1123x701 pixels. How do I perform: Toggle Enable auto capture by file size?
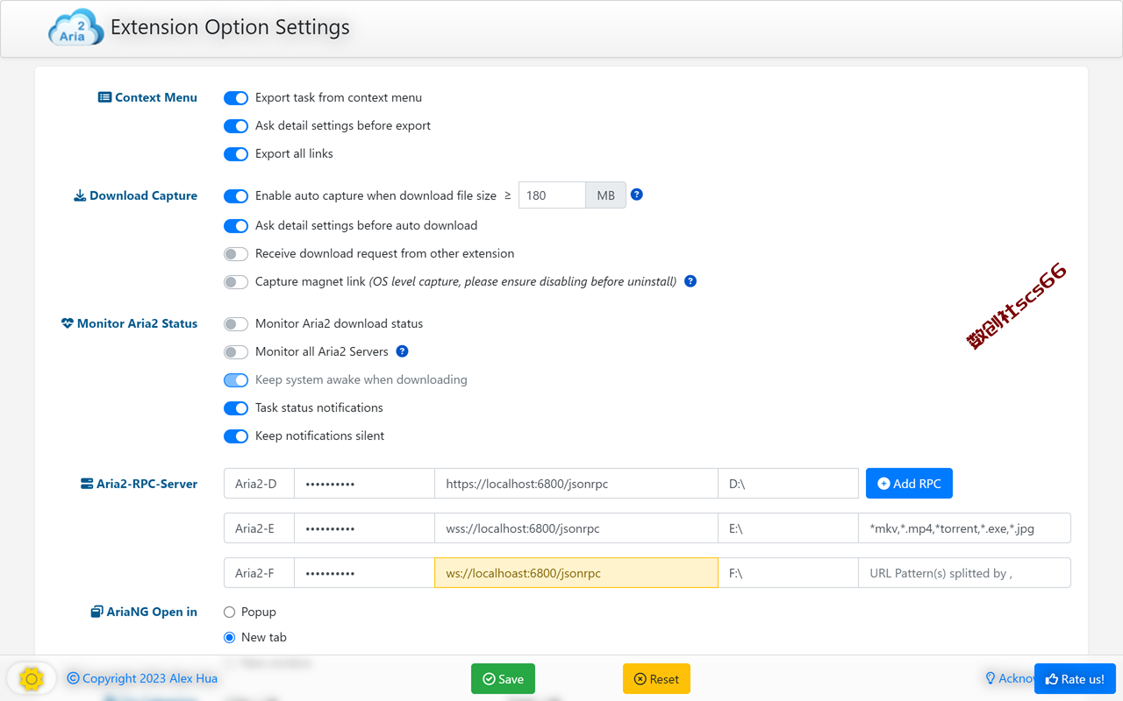click(236, 196)
